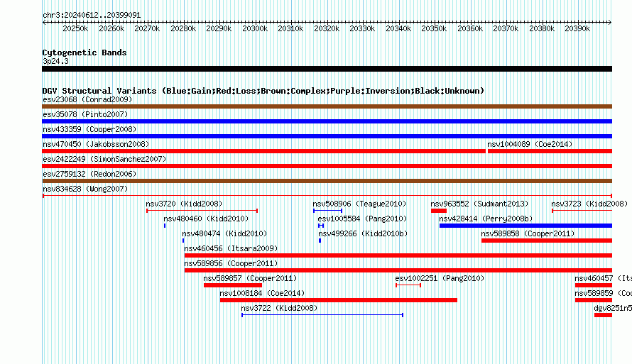632x364 pixels.
Task: Select nsv480460 (Kidd2010) label
Action: point(206,219)
